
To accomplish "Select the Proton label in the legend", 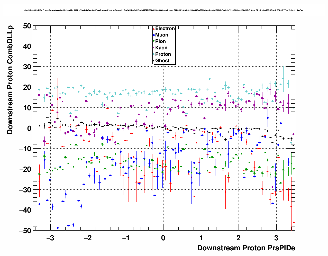I will [163, 54].
